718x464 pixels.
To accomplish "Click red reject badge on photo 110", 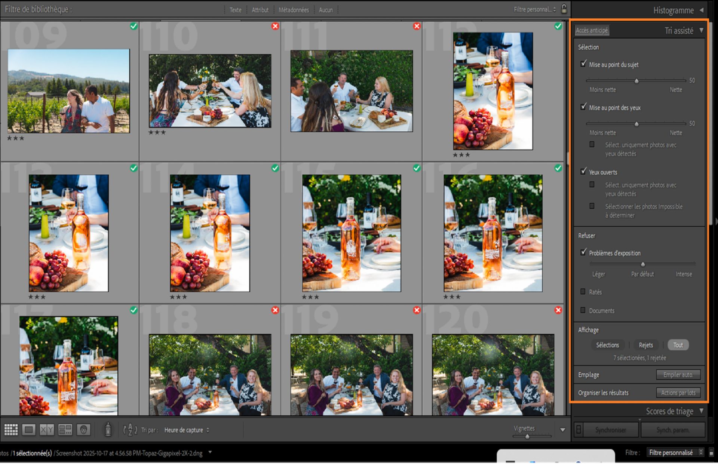I will point(275,26).
